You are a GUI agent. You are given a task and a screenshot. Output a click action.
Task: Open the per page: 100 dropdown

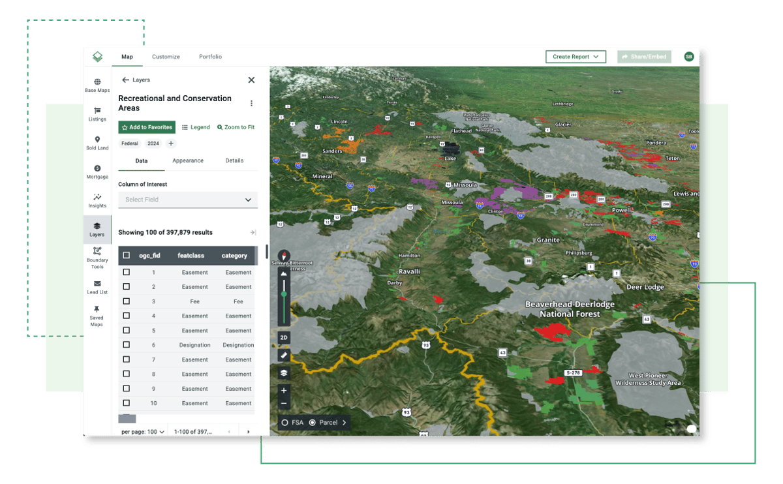point(142,432)
